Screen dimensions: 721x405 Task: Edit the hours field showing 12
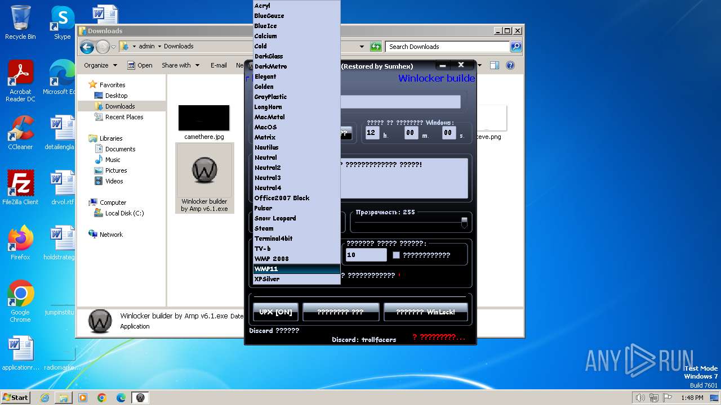tap(372, 133)
